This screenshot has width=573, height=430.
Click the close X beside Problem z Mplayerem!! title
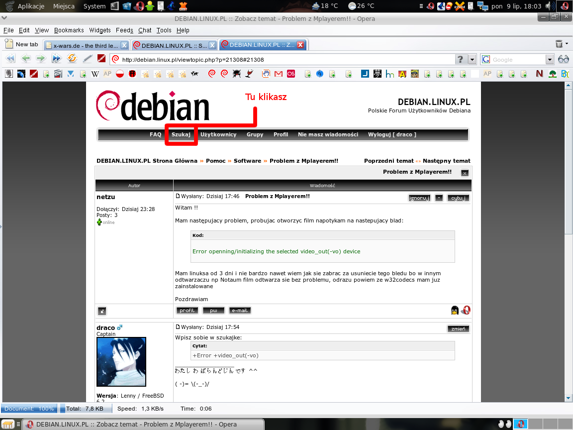point(465,173)
